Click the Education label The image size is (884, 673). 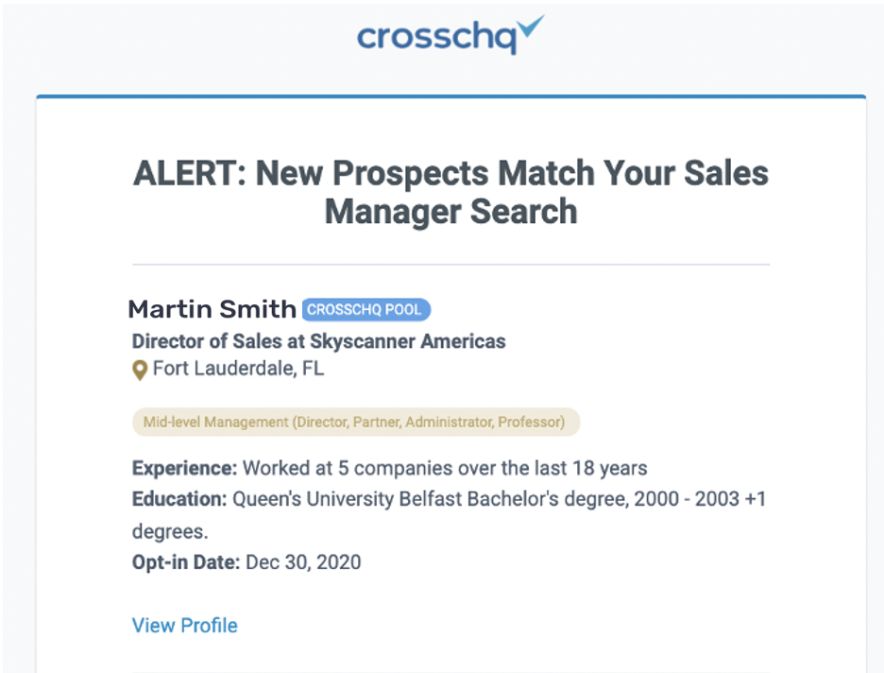179,499
